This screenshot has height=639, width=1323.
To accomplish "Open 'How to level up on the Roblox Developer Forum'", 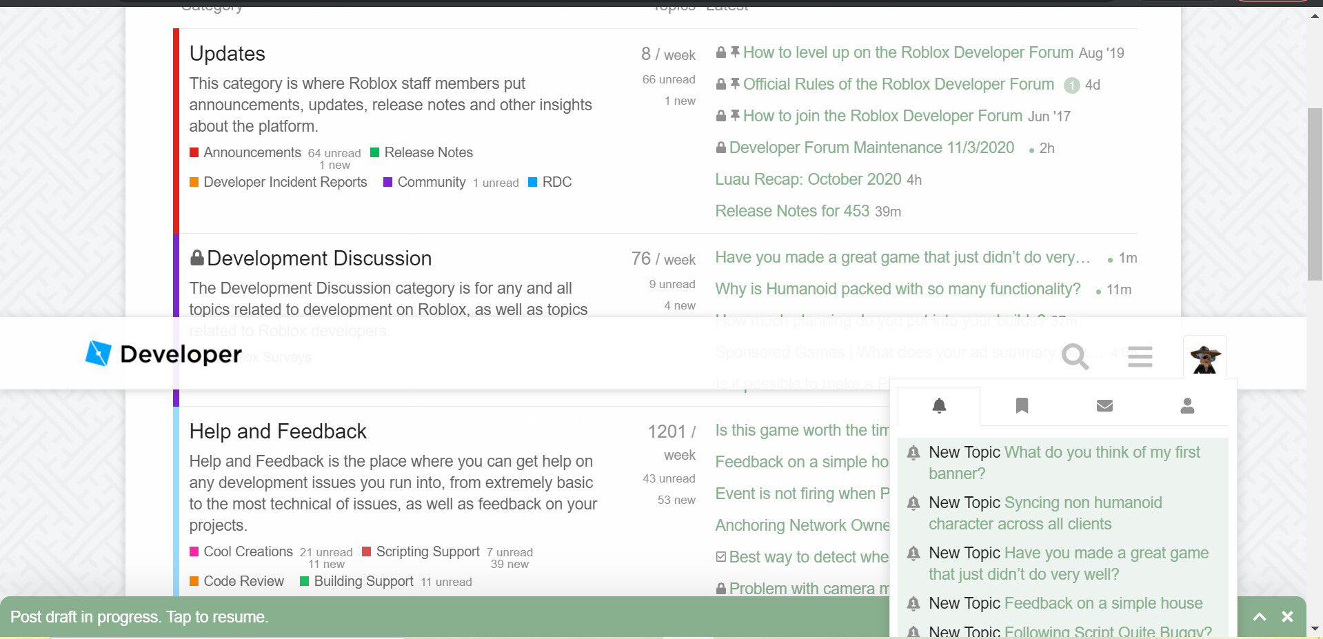I will pos(908,52).
